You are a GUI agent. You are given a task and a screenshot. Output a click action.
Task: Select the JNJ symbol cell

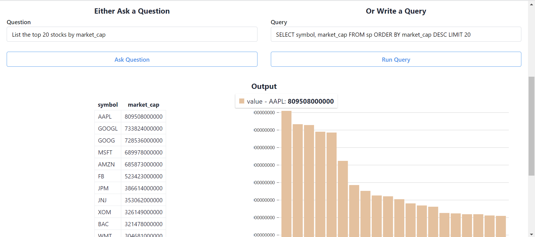click(x=108, y=200)
